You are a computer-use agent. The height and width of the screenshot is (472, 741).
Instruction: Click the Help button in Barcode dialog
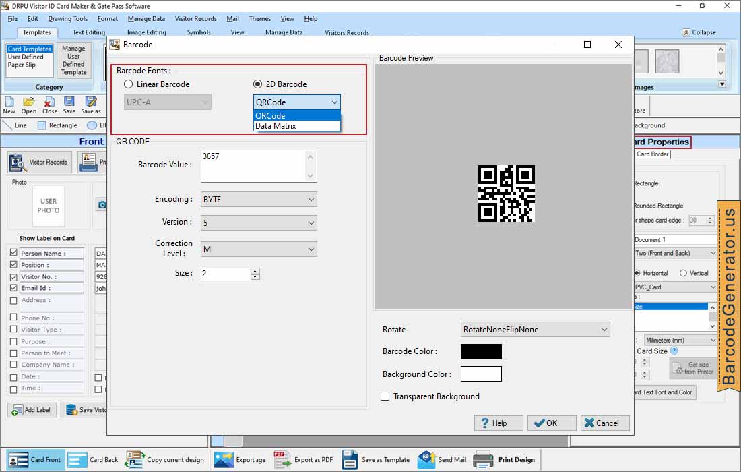coord(498,423)
